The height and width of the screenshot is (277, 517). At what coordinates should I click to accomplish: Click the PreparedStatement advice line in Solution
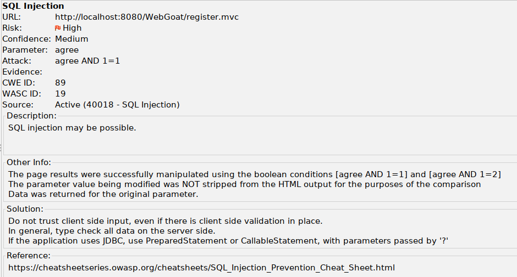(228, 241)
